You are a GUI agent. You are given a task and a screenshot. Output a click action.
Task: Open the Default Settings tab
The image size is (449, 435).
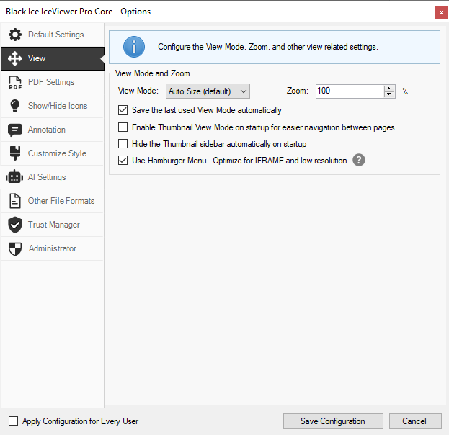52,35
